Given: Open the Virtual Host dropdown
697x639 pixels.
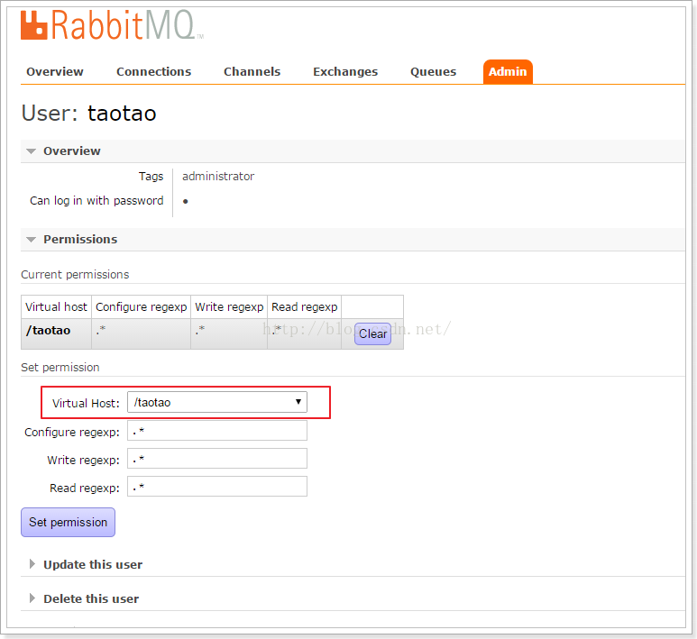Looking at the screenshot, I should (x=217, y=402).
